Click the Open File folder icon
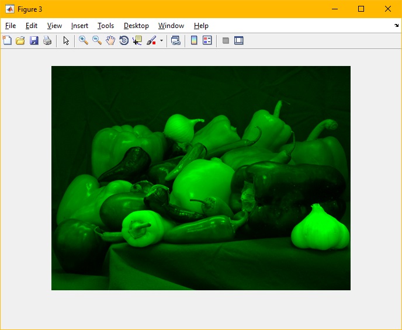Screen dimensions: 402x330 (x=20, y=40)
